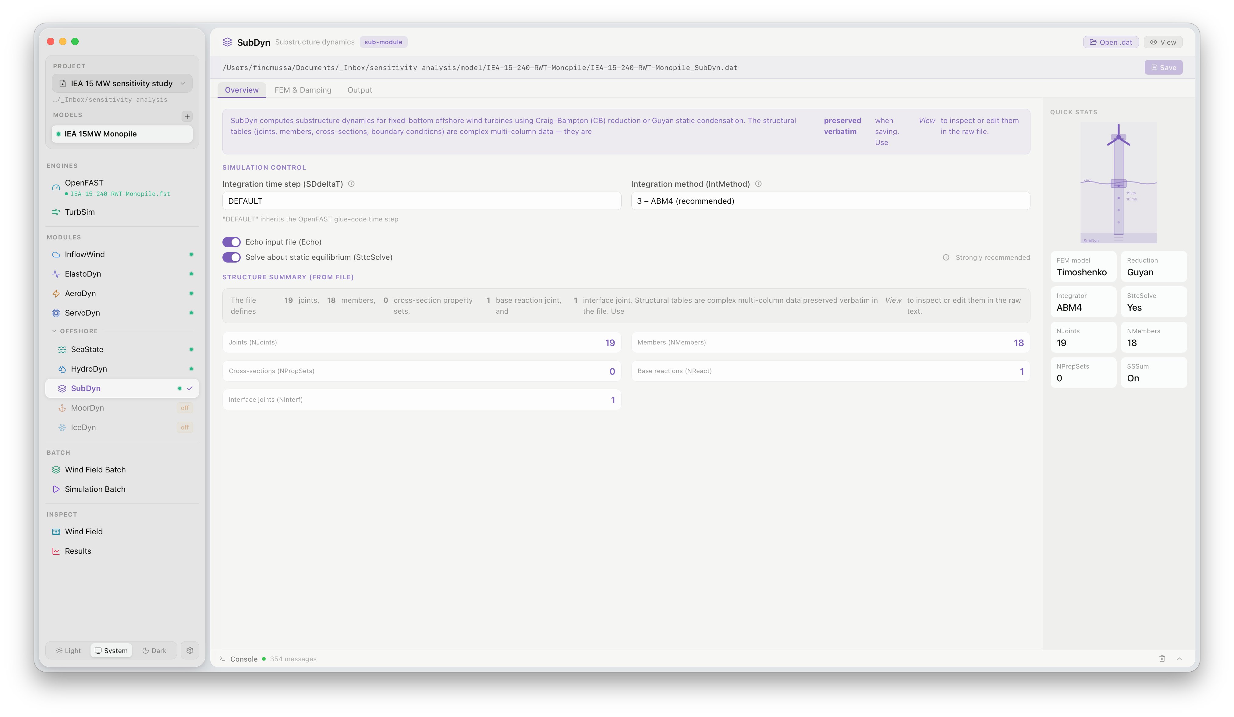Clear console with the trash icon

[1161, 659]
